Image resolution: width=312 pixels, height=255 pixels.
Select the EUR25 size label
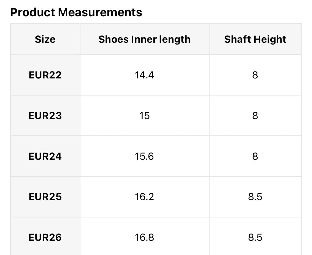click(x=45, y=197)
